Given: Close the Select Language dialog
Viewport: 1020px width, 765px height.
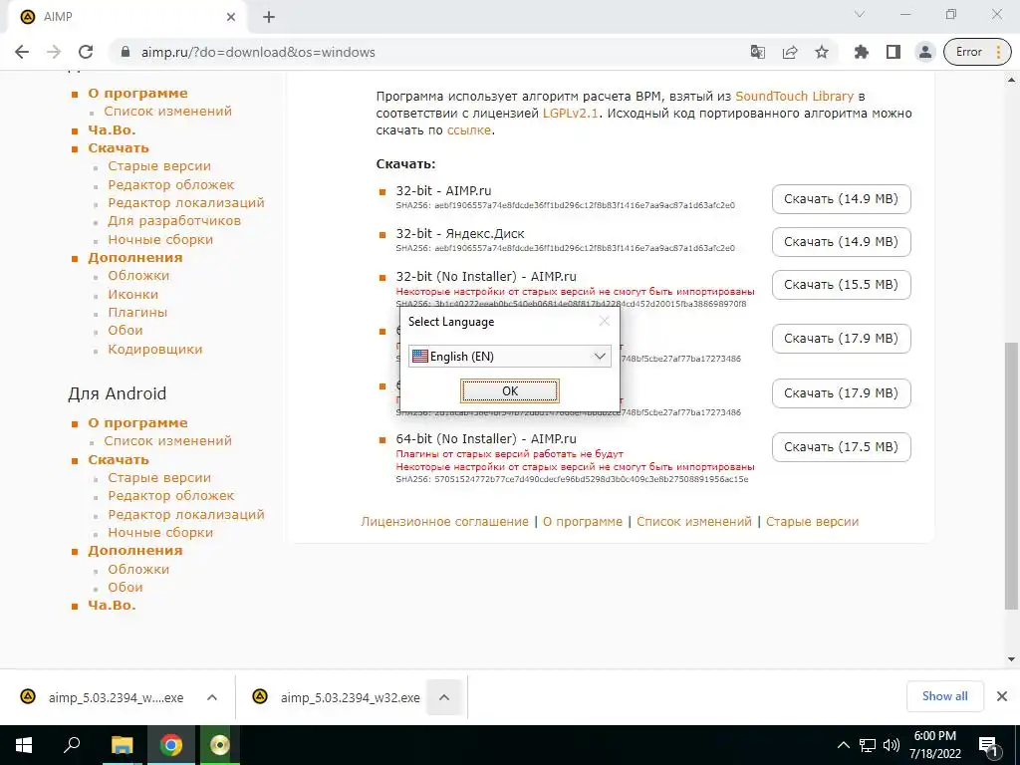Looking at the screenshot, I should [x=605, y=321].
